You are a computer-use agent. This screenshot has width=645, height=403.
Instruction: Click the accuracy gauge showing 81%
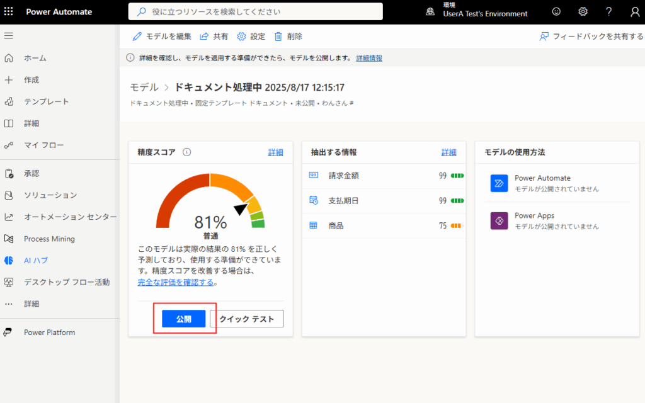click(210, 201)
